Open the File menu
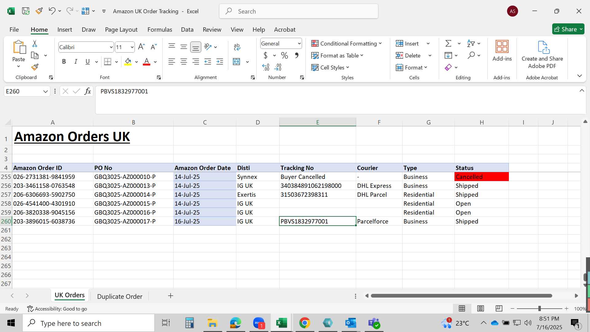 click(x=14, y=30)
